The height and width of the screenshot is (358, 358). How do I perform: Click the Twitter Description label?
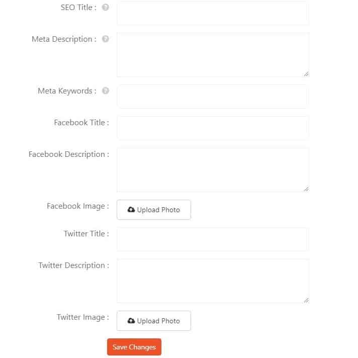tap(74, 265)
